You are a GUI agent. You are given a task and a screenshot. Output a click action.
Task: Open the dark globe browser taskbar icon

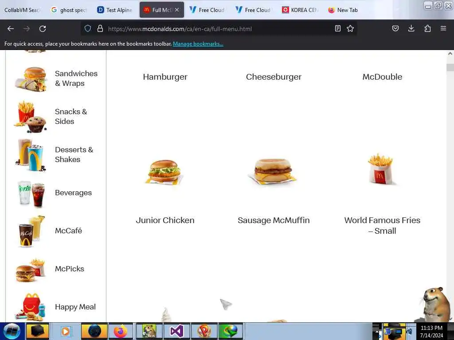click(94, 331)
